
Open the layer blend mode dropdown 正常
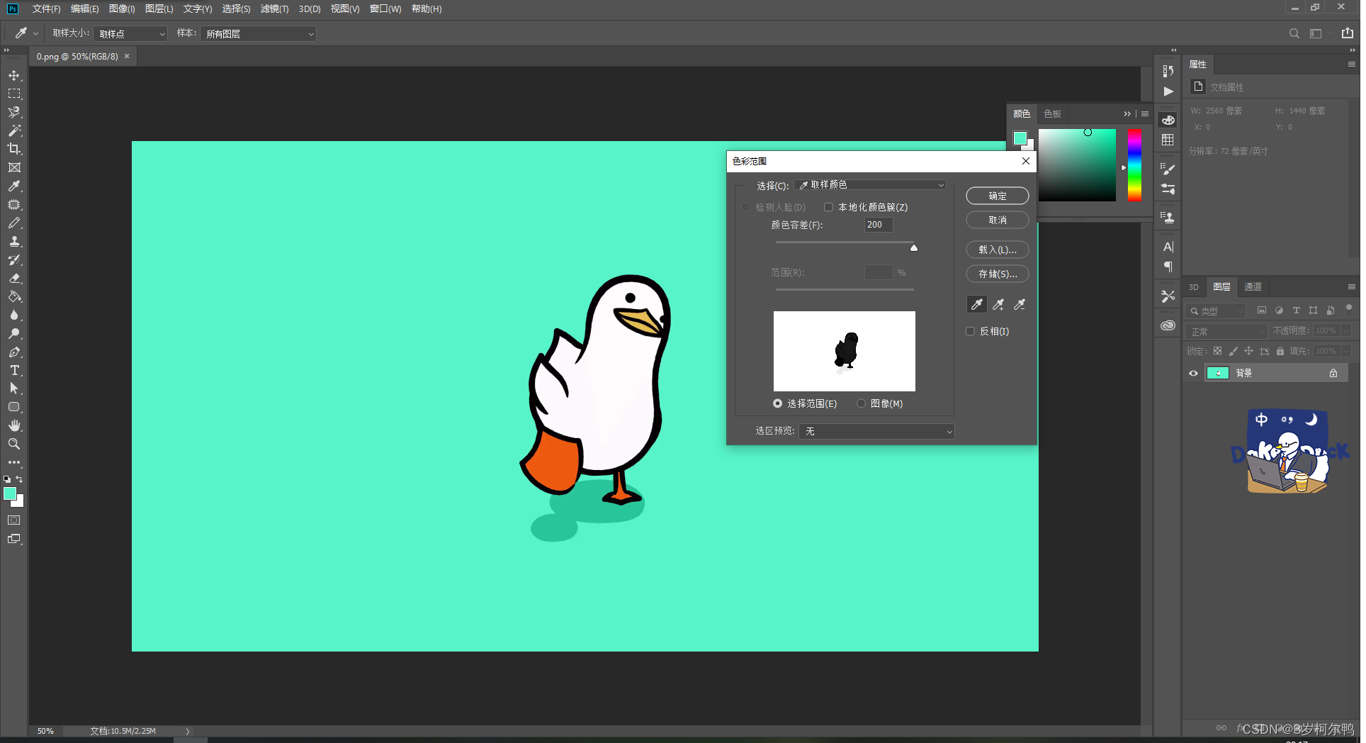pyautogui.click(x=1227, y=331)
